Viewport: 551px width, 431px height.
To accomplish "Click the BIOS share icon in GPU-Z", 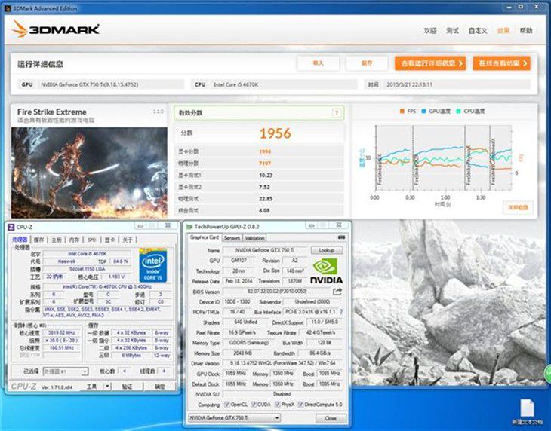I will click(337, 291).
